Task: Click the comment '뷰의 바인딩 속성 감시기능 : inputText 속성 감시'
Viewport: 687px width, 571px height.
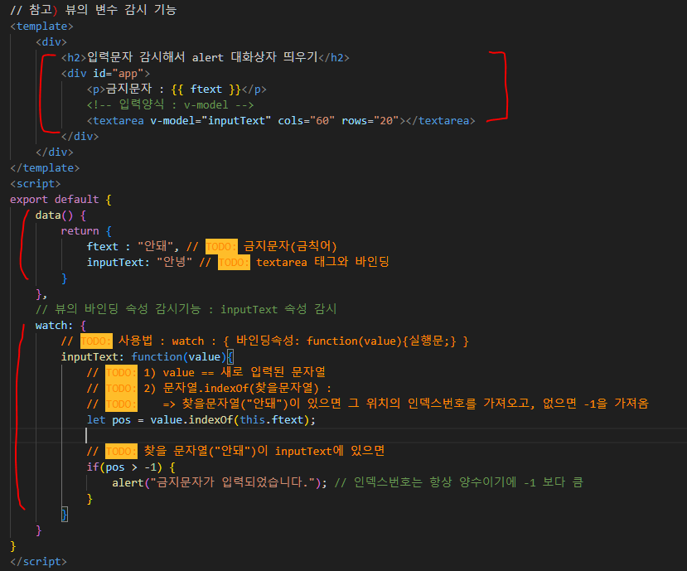Action: (196, 309)
